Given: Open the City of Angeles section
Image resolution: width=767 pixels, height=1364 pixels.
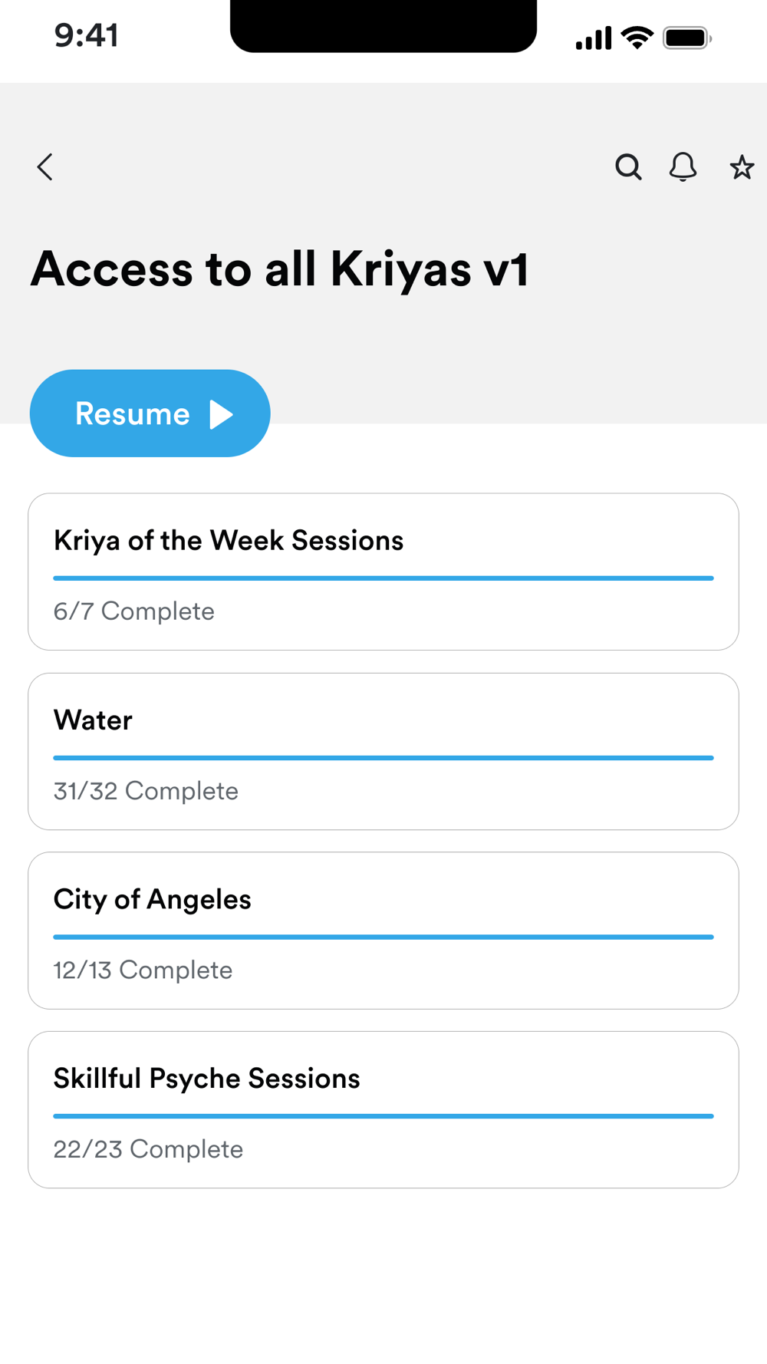Looking at the screenshot, I should click(x=152, y=899).
